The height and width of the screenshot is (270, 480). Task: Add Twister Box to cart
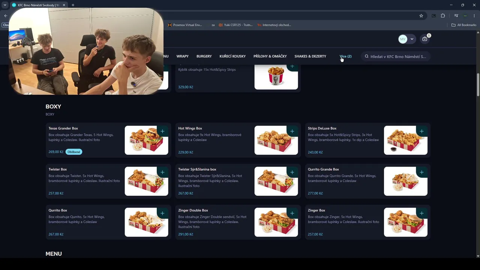click(x=162, y=172)
